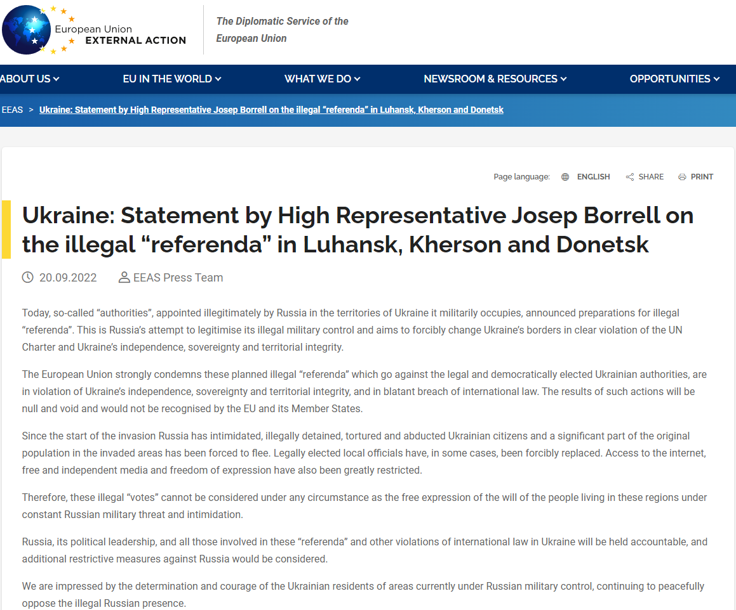The image size is (736, 610).
Task: Open the What We Do dropdown arrow
Action: click(358, 79)
